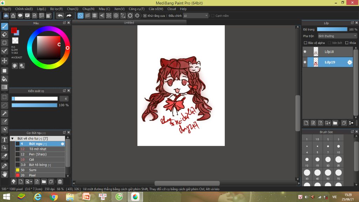Screen dimensions: 359x202
Task: Enable Bảo vệ alpha checkbox
Action: click(305, 43)
